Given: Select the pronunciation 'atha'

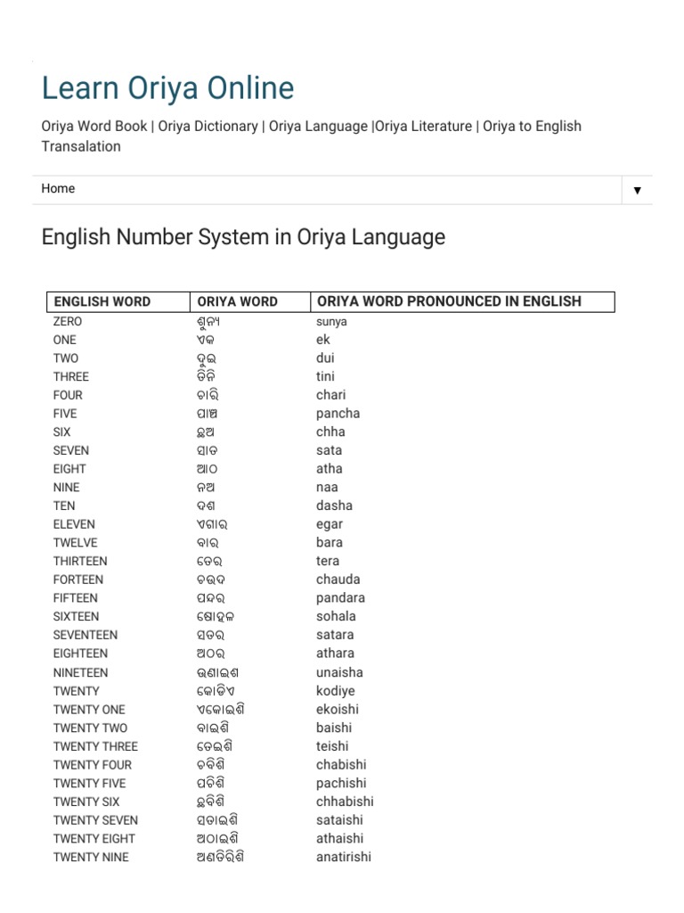Looking at the screenshot, I should pyautogui.click(x=330, y=469).
